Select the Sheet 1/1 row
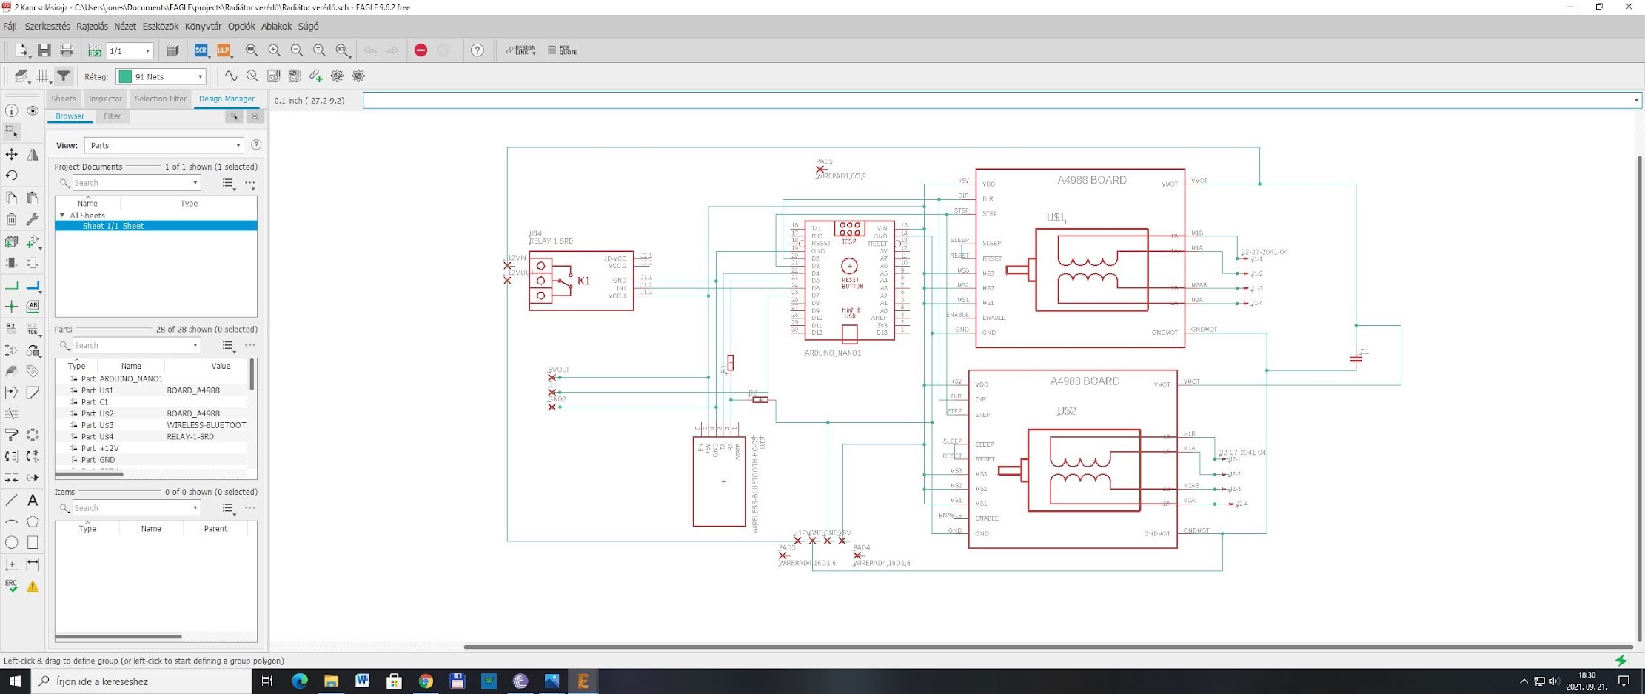The image size is (1645, 694). point(156,226)
